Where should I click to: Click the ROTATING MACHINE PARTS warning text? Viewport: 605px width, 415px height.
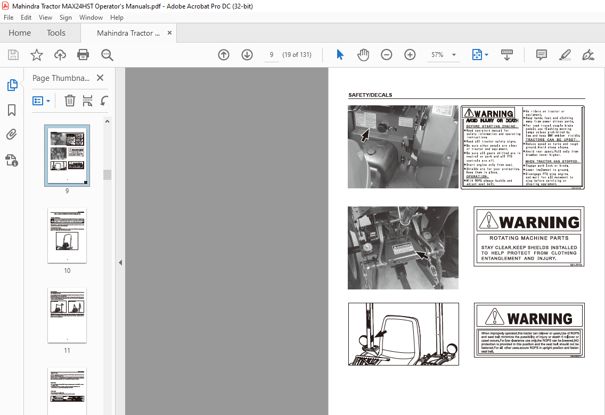529,238
